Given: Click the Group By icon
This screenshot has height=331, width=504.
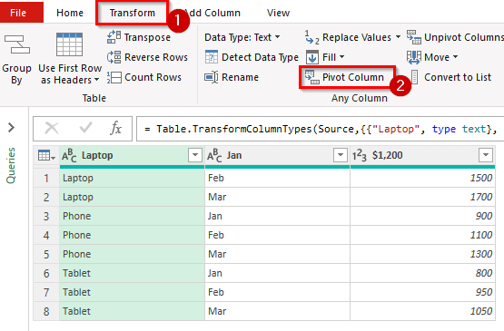Looking at the screenshot, I should tap(16, 44).
